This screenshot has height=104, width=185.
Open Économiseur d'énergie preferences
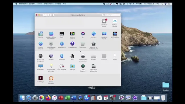(x=51, y=66)
